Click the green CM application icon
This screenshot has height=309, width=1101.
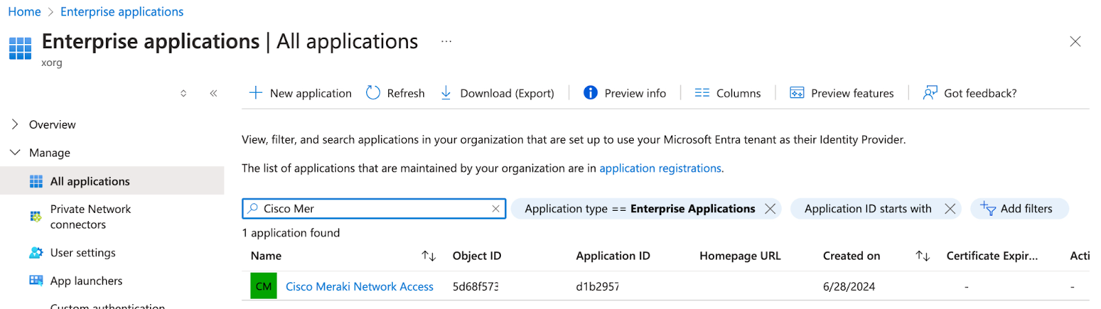[264, 286]
